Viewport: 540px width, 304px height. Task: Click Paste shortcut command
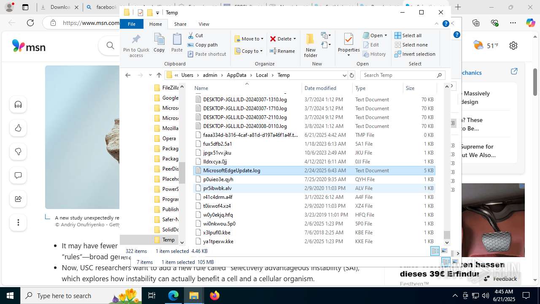(x=207, y=54)
